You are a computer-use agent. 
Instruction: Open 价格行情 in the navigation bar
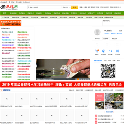click(x=100, y=13)
